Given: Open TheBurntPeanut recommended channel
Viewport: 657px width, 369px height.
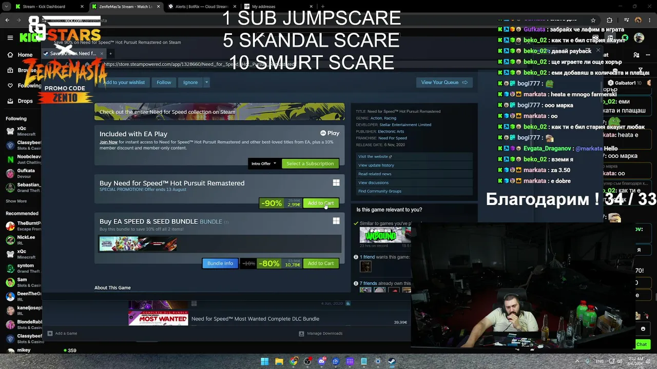Looking at the screenshot, I should pos(23,226).
